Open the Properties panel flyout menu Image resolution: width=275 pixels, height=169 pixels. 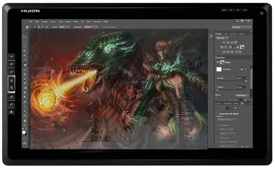click(251, 58)
